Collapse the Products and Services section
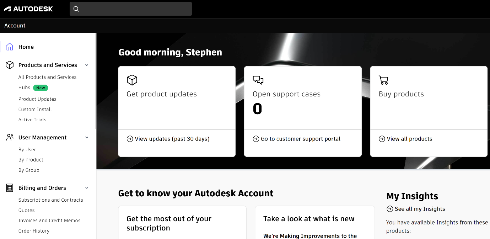Screen dimensions: 490x239 (87, 65)
